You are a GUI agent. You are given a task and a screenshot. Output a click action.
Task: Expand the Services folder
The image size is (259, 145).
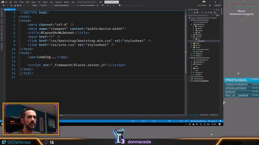point(191,45)
